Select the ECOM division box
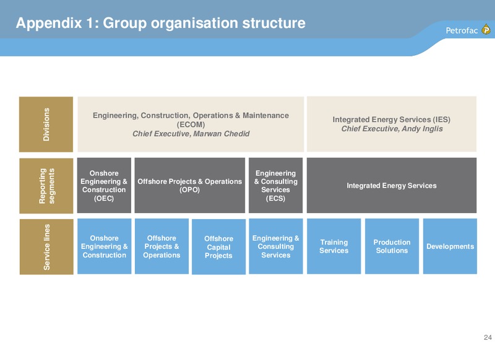Screen dimensions: 495x343 [x=191, y=124]
